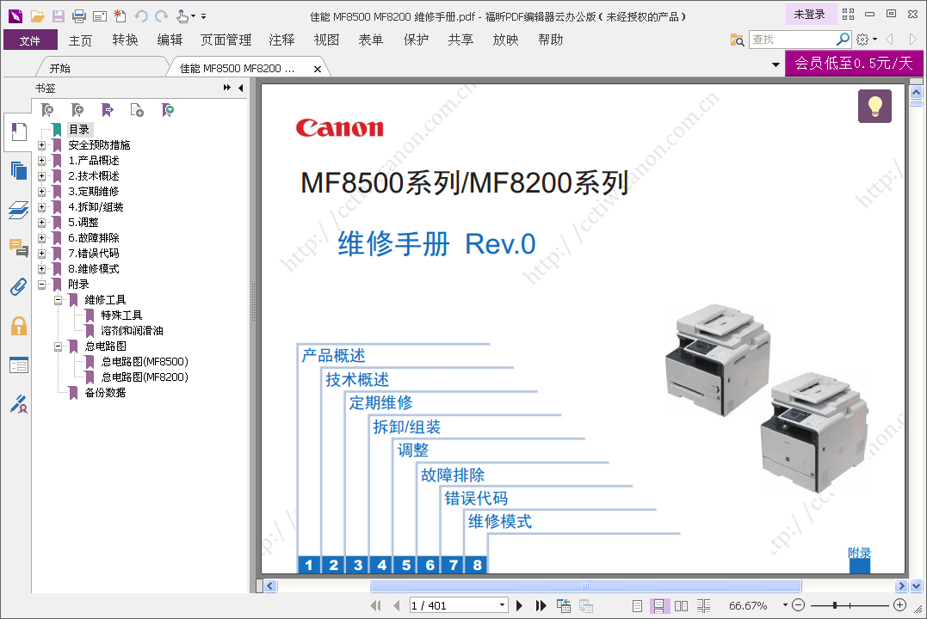
Task: Open security lock panel
Action: pyautogui.click(x=19, y=326)
